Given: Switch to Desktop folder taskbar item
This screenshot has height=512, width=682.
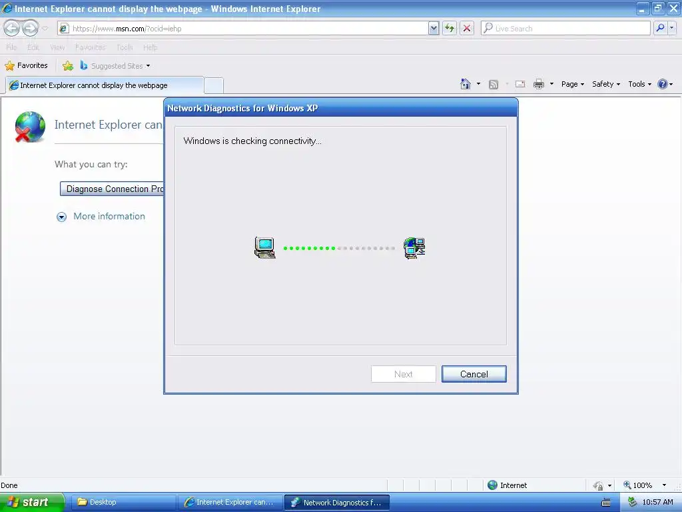Looking at the screenshot, I should [x=123, y=502].
